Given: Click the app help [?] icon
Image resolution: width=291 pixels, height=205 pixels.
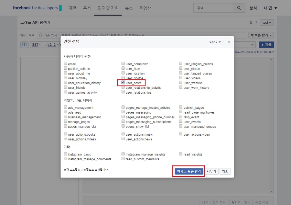Looking at the screenshot, I should pyautogui.click(x=256, y=22).
